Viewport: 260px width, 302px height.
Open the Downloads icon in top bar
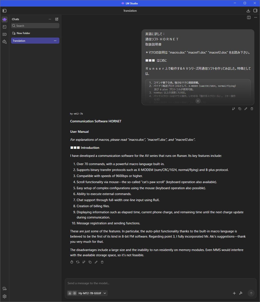click(x=248, y=11)
